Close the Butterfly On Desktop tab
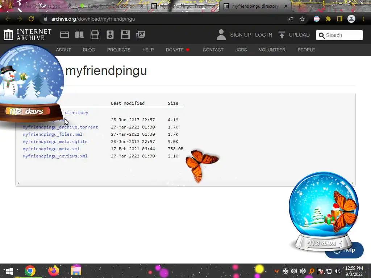The height and width of the screenshot is (278, 371). (142, 6)
